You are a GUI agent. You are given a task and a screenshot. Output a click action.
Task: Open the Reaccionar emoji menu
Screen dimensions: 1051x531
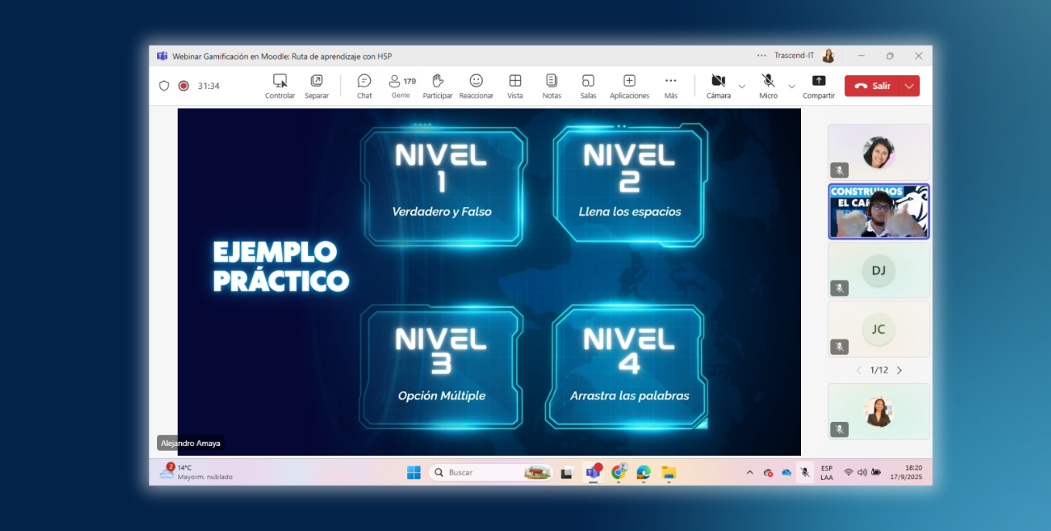pos(476,85)
